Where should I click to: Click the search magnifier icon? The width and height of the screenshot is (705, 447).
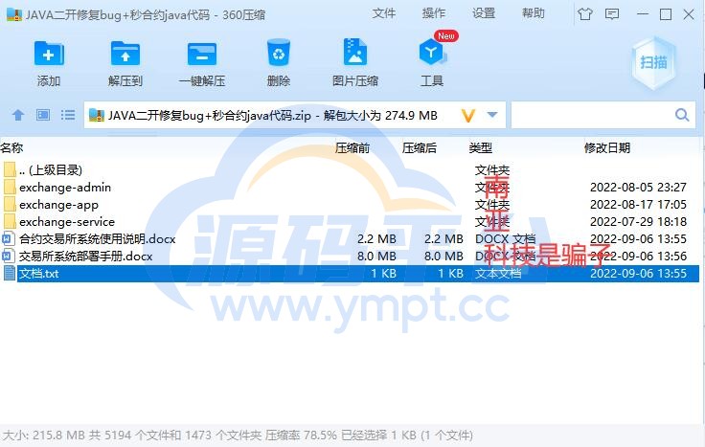(x=682, y=115)
